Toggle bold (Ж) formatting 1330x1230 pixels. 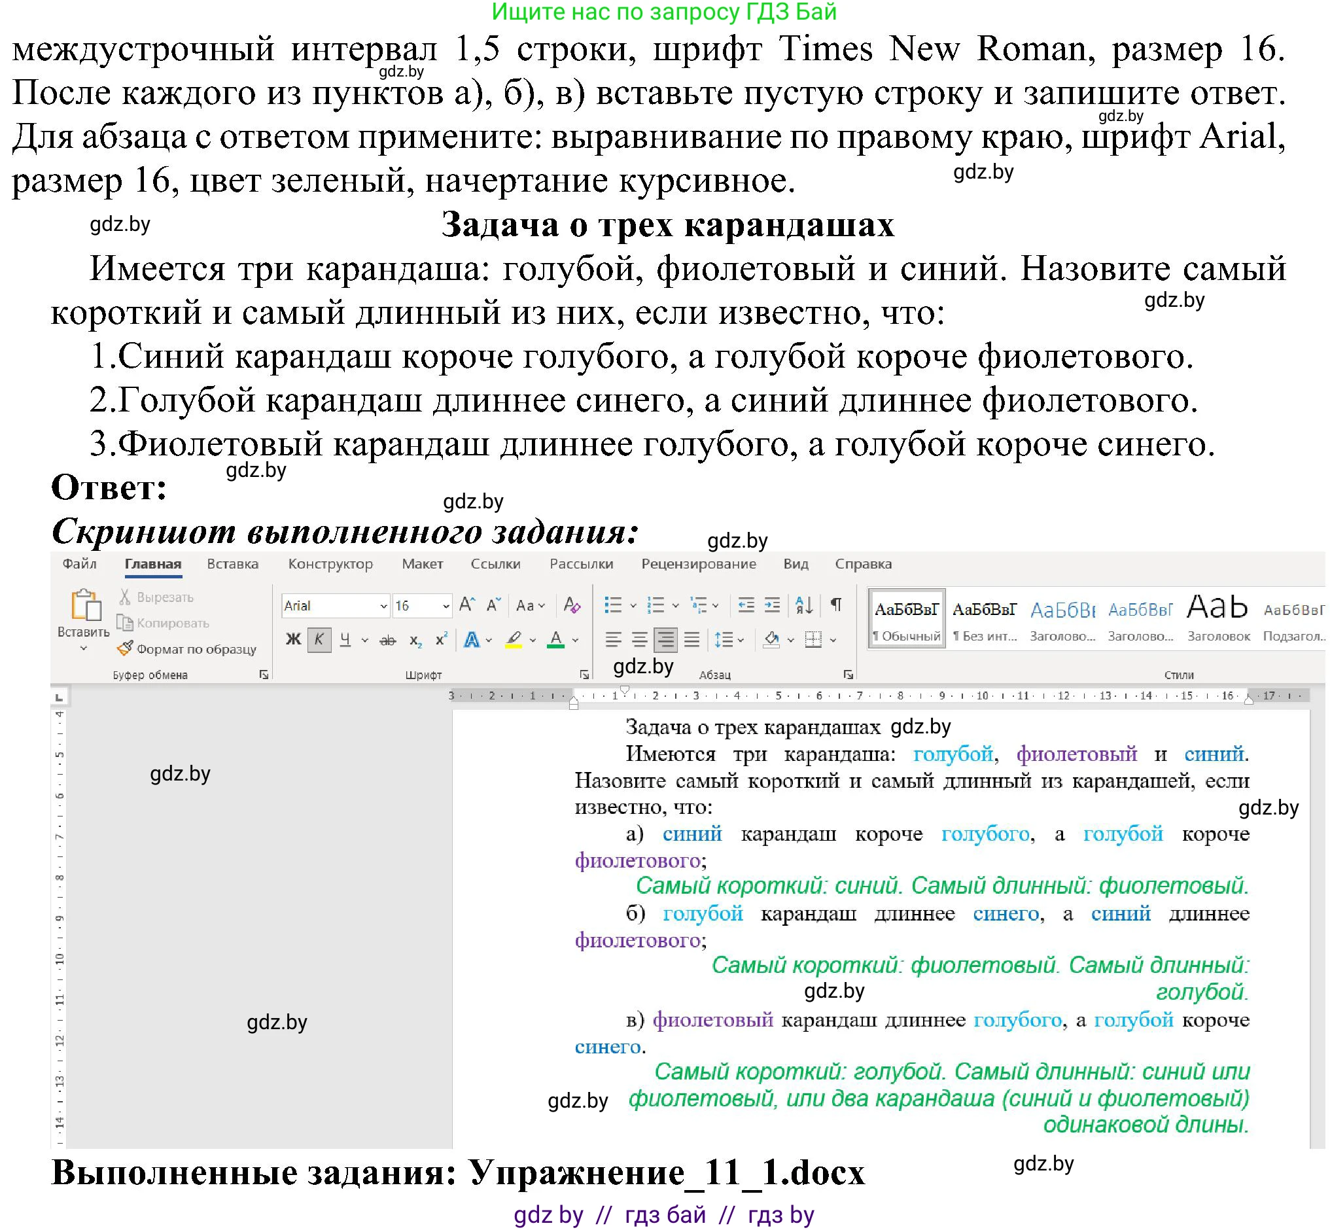[293, 640]
